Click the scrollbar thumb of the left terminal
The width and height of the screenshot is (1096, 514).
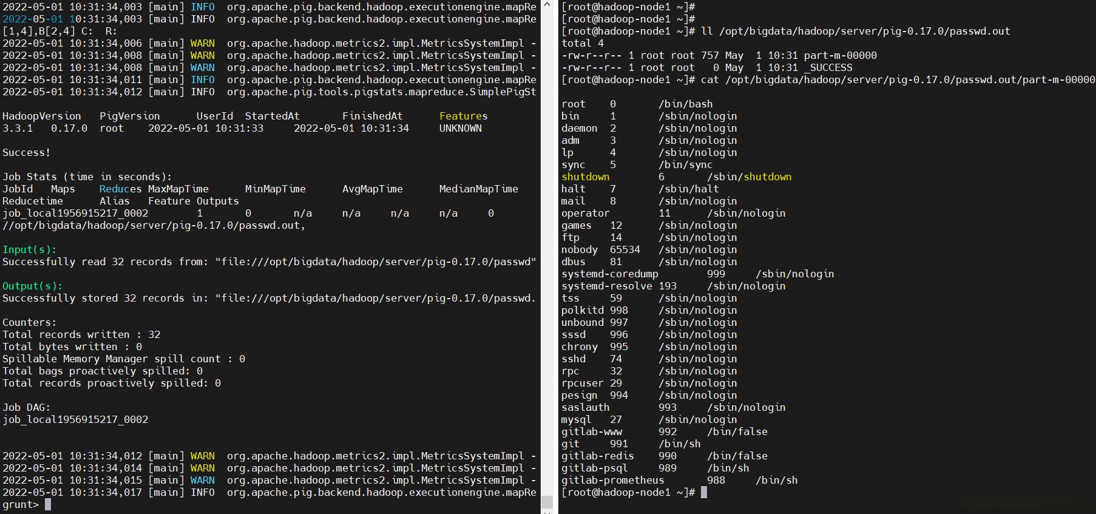click(547, 501)
